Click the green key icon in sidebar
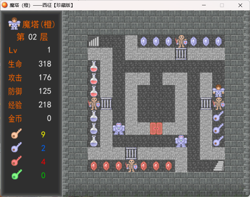 (17, 175)
